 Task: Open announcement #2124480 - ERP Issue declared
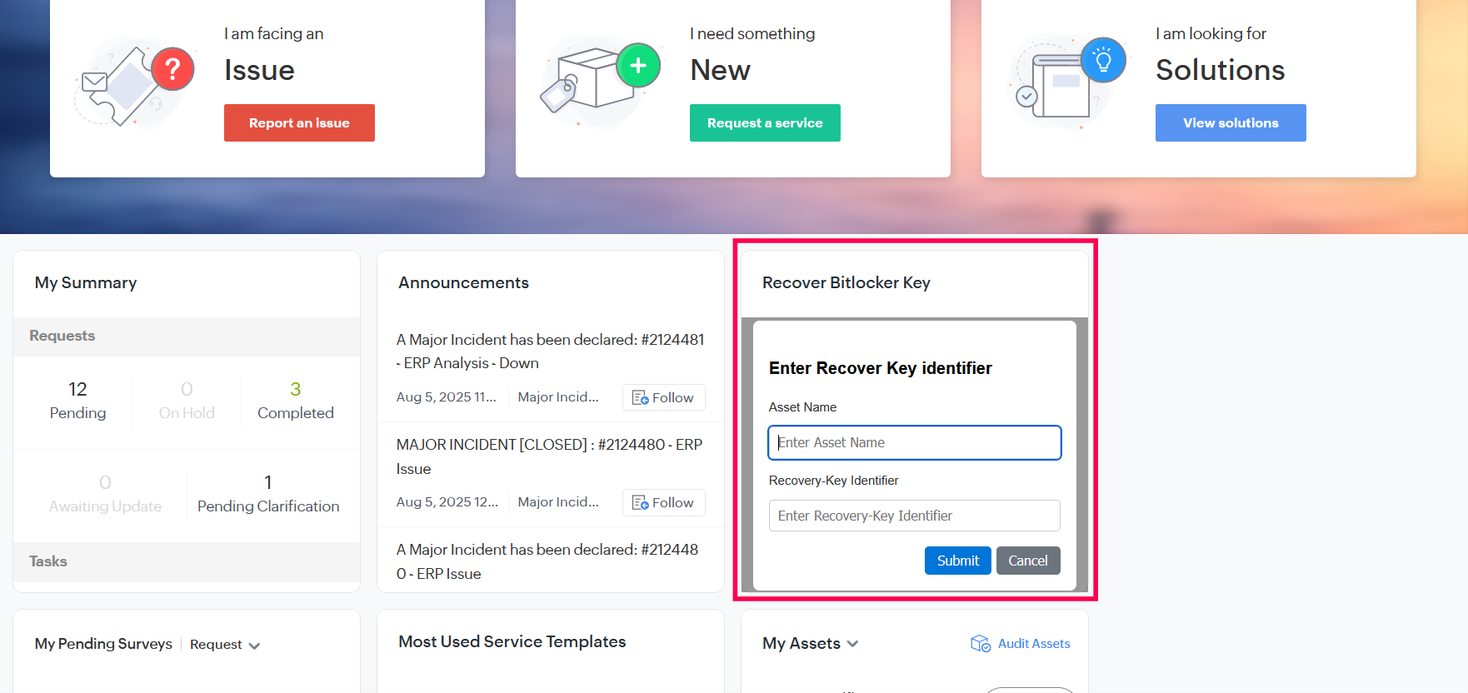(x=547, y=561)
